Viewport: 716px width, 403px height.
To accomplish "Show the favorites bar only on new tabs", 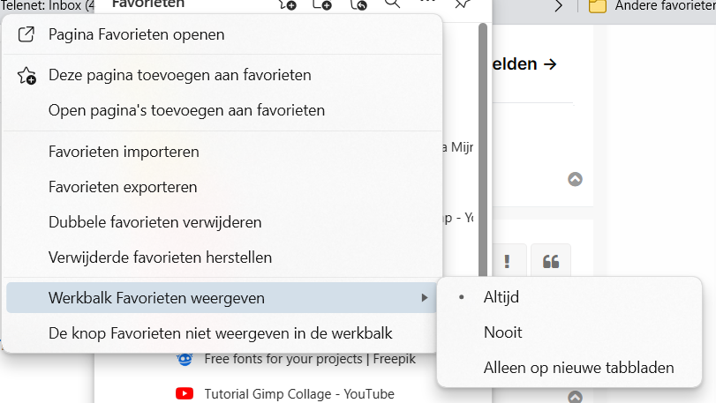I will (569, 368).
